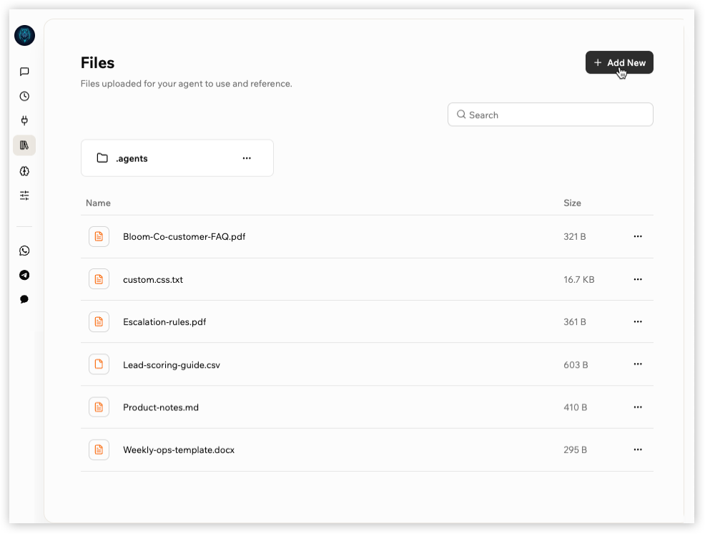Open the clock history icon
The image size is (705, 534).
[25, 96]
